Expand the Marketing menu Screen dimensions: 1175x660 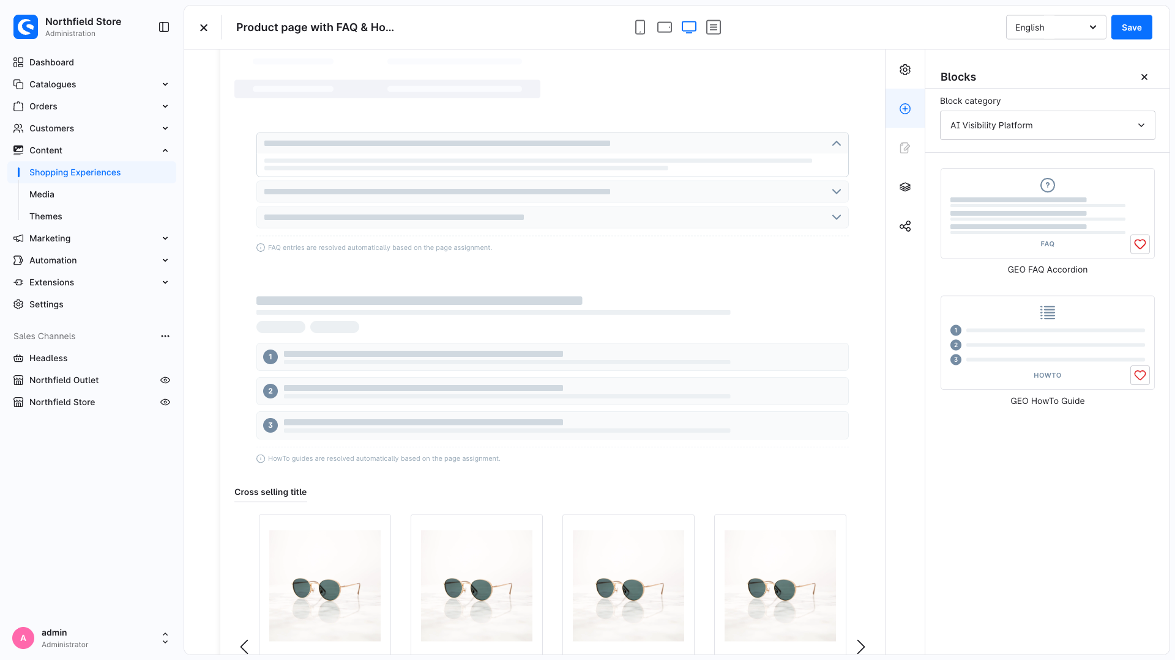[92, 238]
